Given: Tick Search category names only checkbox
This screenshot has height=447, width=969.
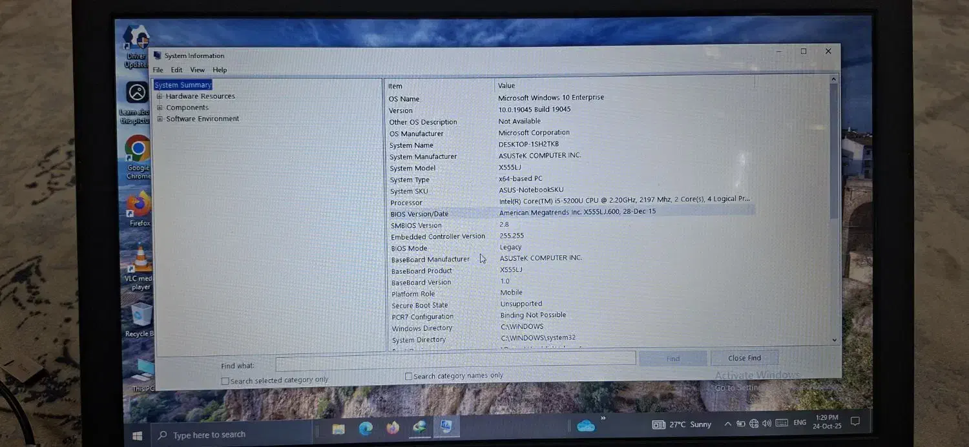Looking at the screenshot, I should coord(408,376).
